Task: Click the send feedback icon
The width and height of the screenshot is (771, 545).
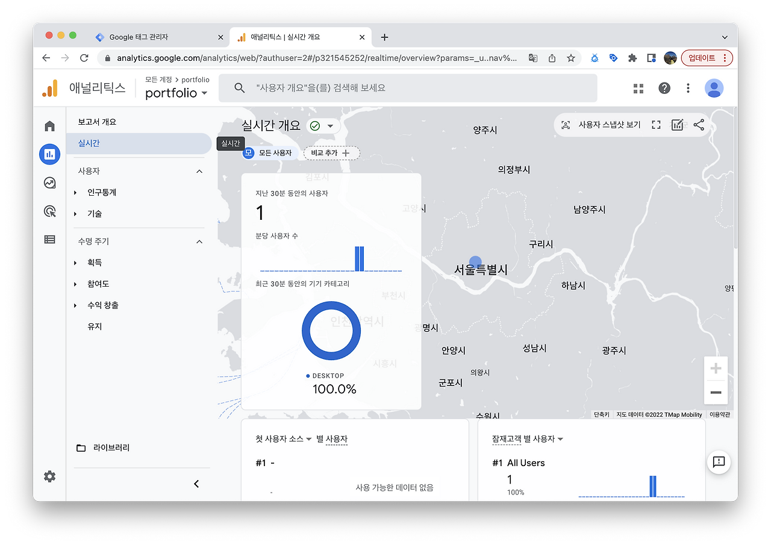Action: coord(718,462)
